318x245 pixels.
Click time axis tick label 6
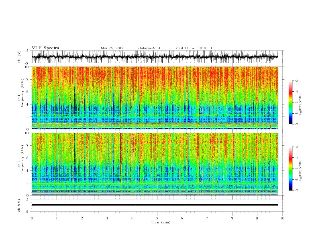pyautogui.click(x=182, y=218)
